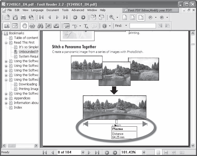Click the Open file folder icon
Image resolution: width=197 pixels, height=156 pixels.
(7, 17)
